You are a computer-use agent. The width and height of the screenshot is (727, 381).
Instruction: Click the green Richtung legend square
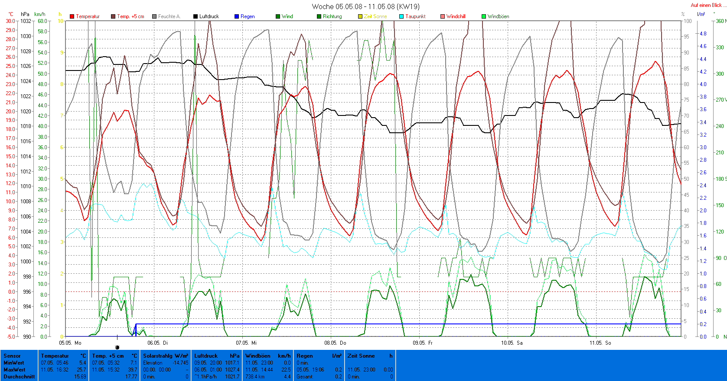pyautogui.click(x=319, y=16)
